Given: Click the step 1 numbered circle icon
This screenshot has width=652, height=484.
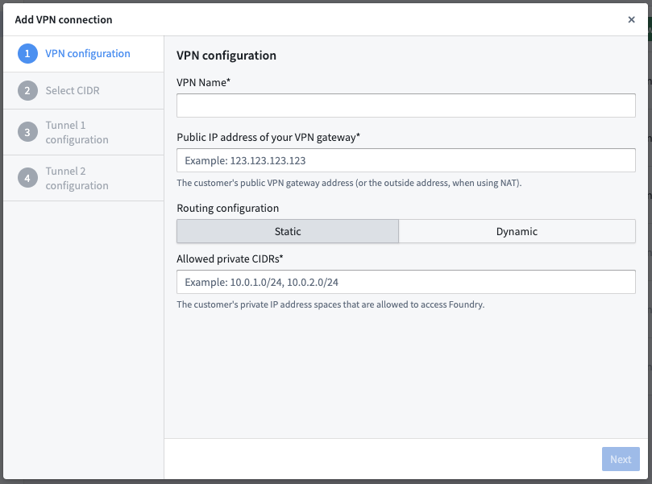Looking at the screenshot, I should pos(27,53).
